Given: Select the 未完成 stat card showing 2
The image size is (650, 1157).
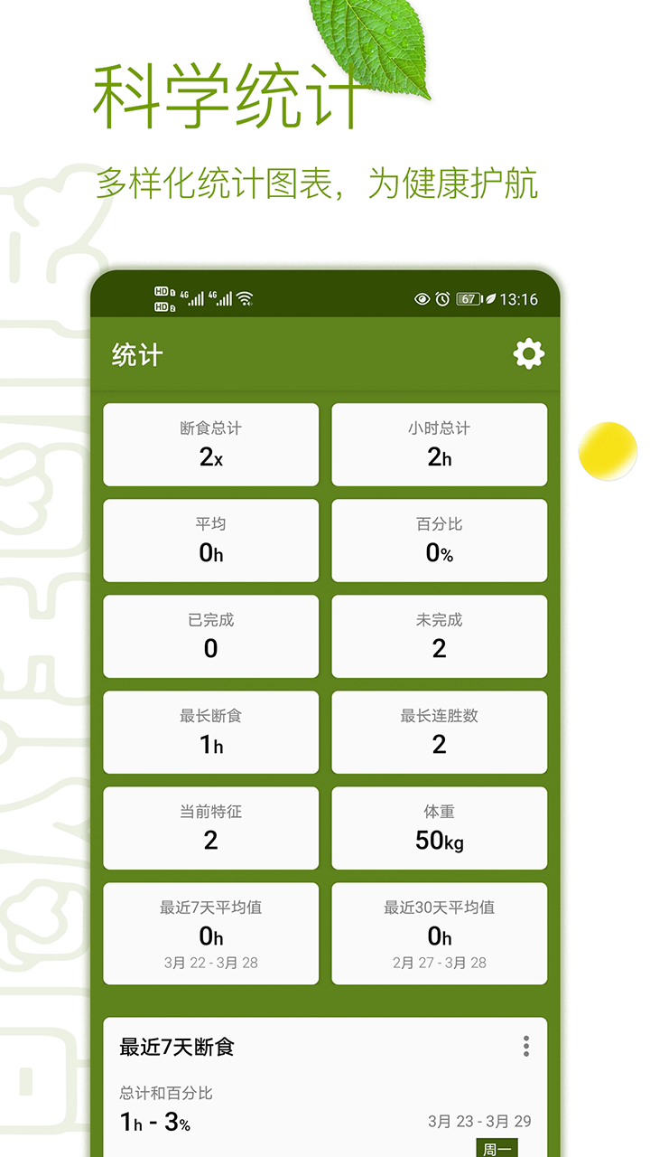Looking at the screenshot, I should click(x=440, y=635).
